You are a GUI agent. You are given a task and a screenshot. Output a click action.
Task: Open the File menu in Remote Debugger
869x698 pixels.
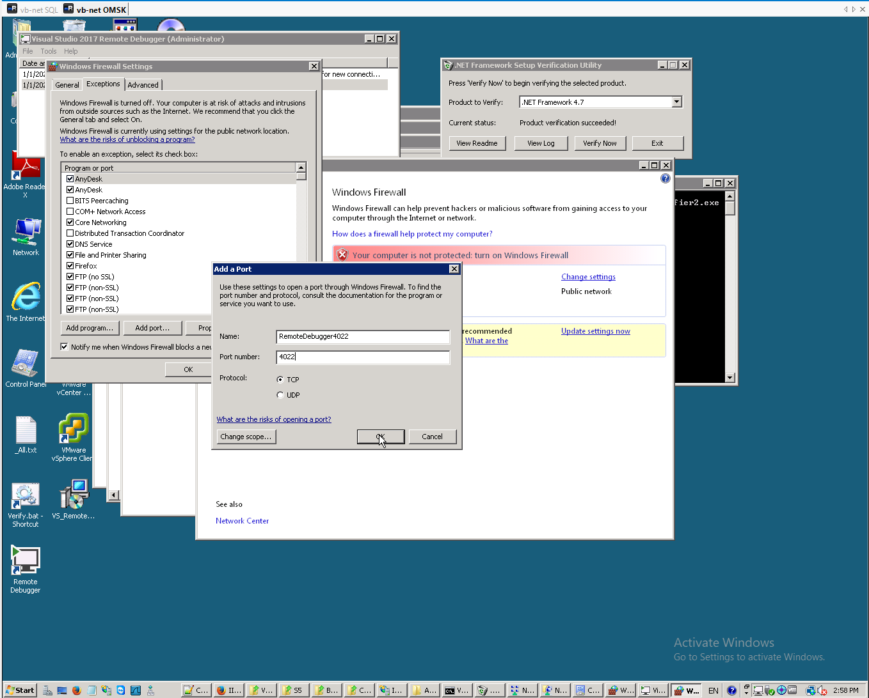pos(28,51)
